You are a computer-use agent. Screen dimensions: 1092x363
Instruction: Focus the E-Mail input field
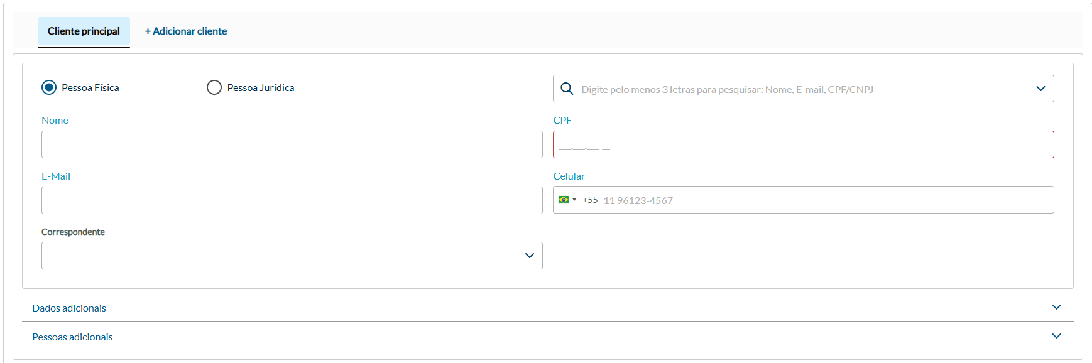click(x=292, y=200)
